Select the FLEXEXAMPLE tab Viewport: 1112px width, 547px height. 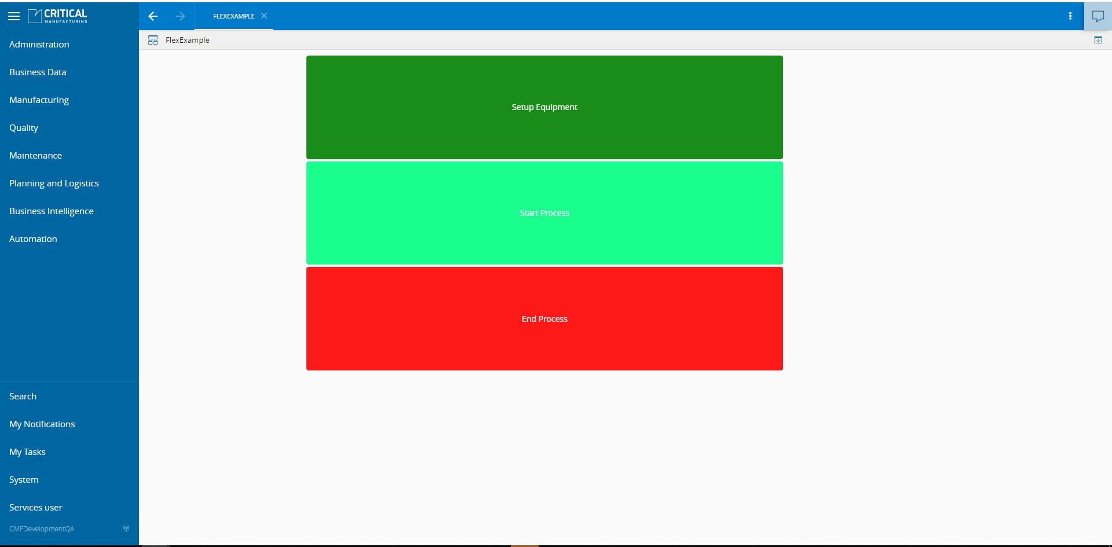click(233, 16)
